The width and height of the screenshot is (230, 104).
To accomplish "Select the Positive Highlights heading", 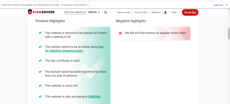I will (50, 21).
